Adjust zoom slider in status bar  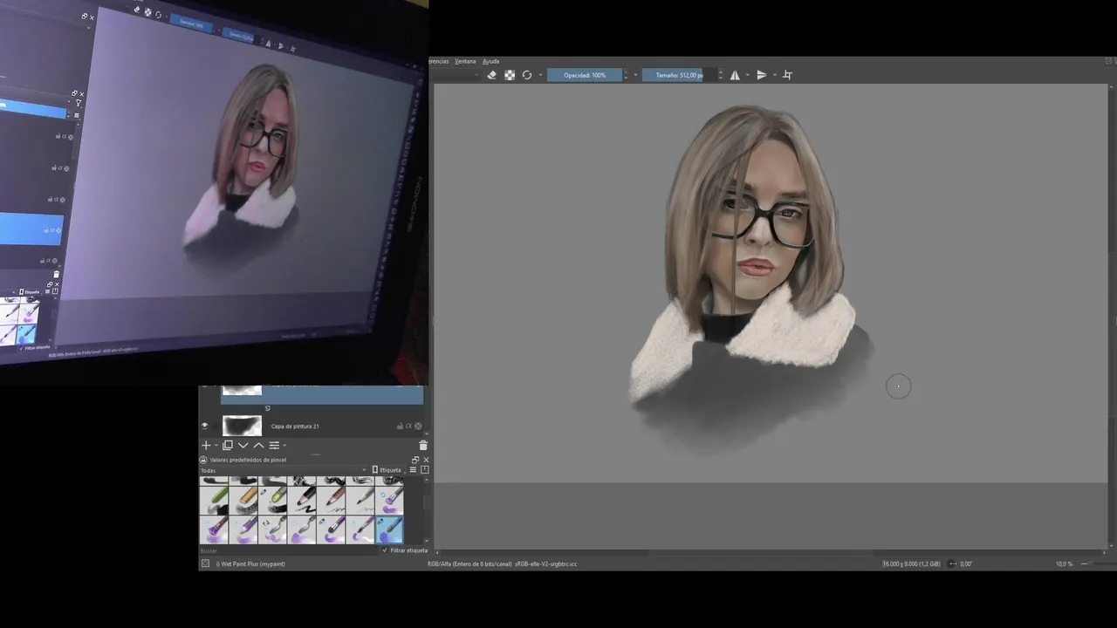[1098, 564]
